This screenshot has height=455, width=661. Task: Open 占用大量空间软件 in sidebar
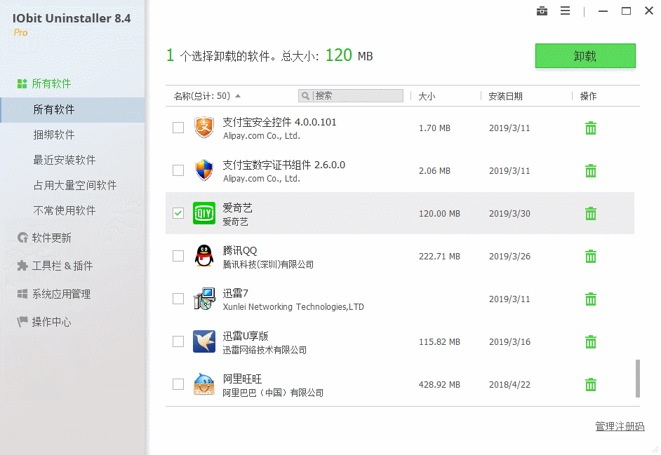(75, 185)
